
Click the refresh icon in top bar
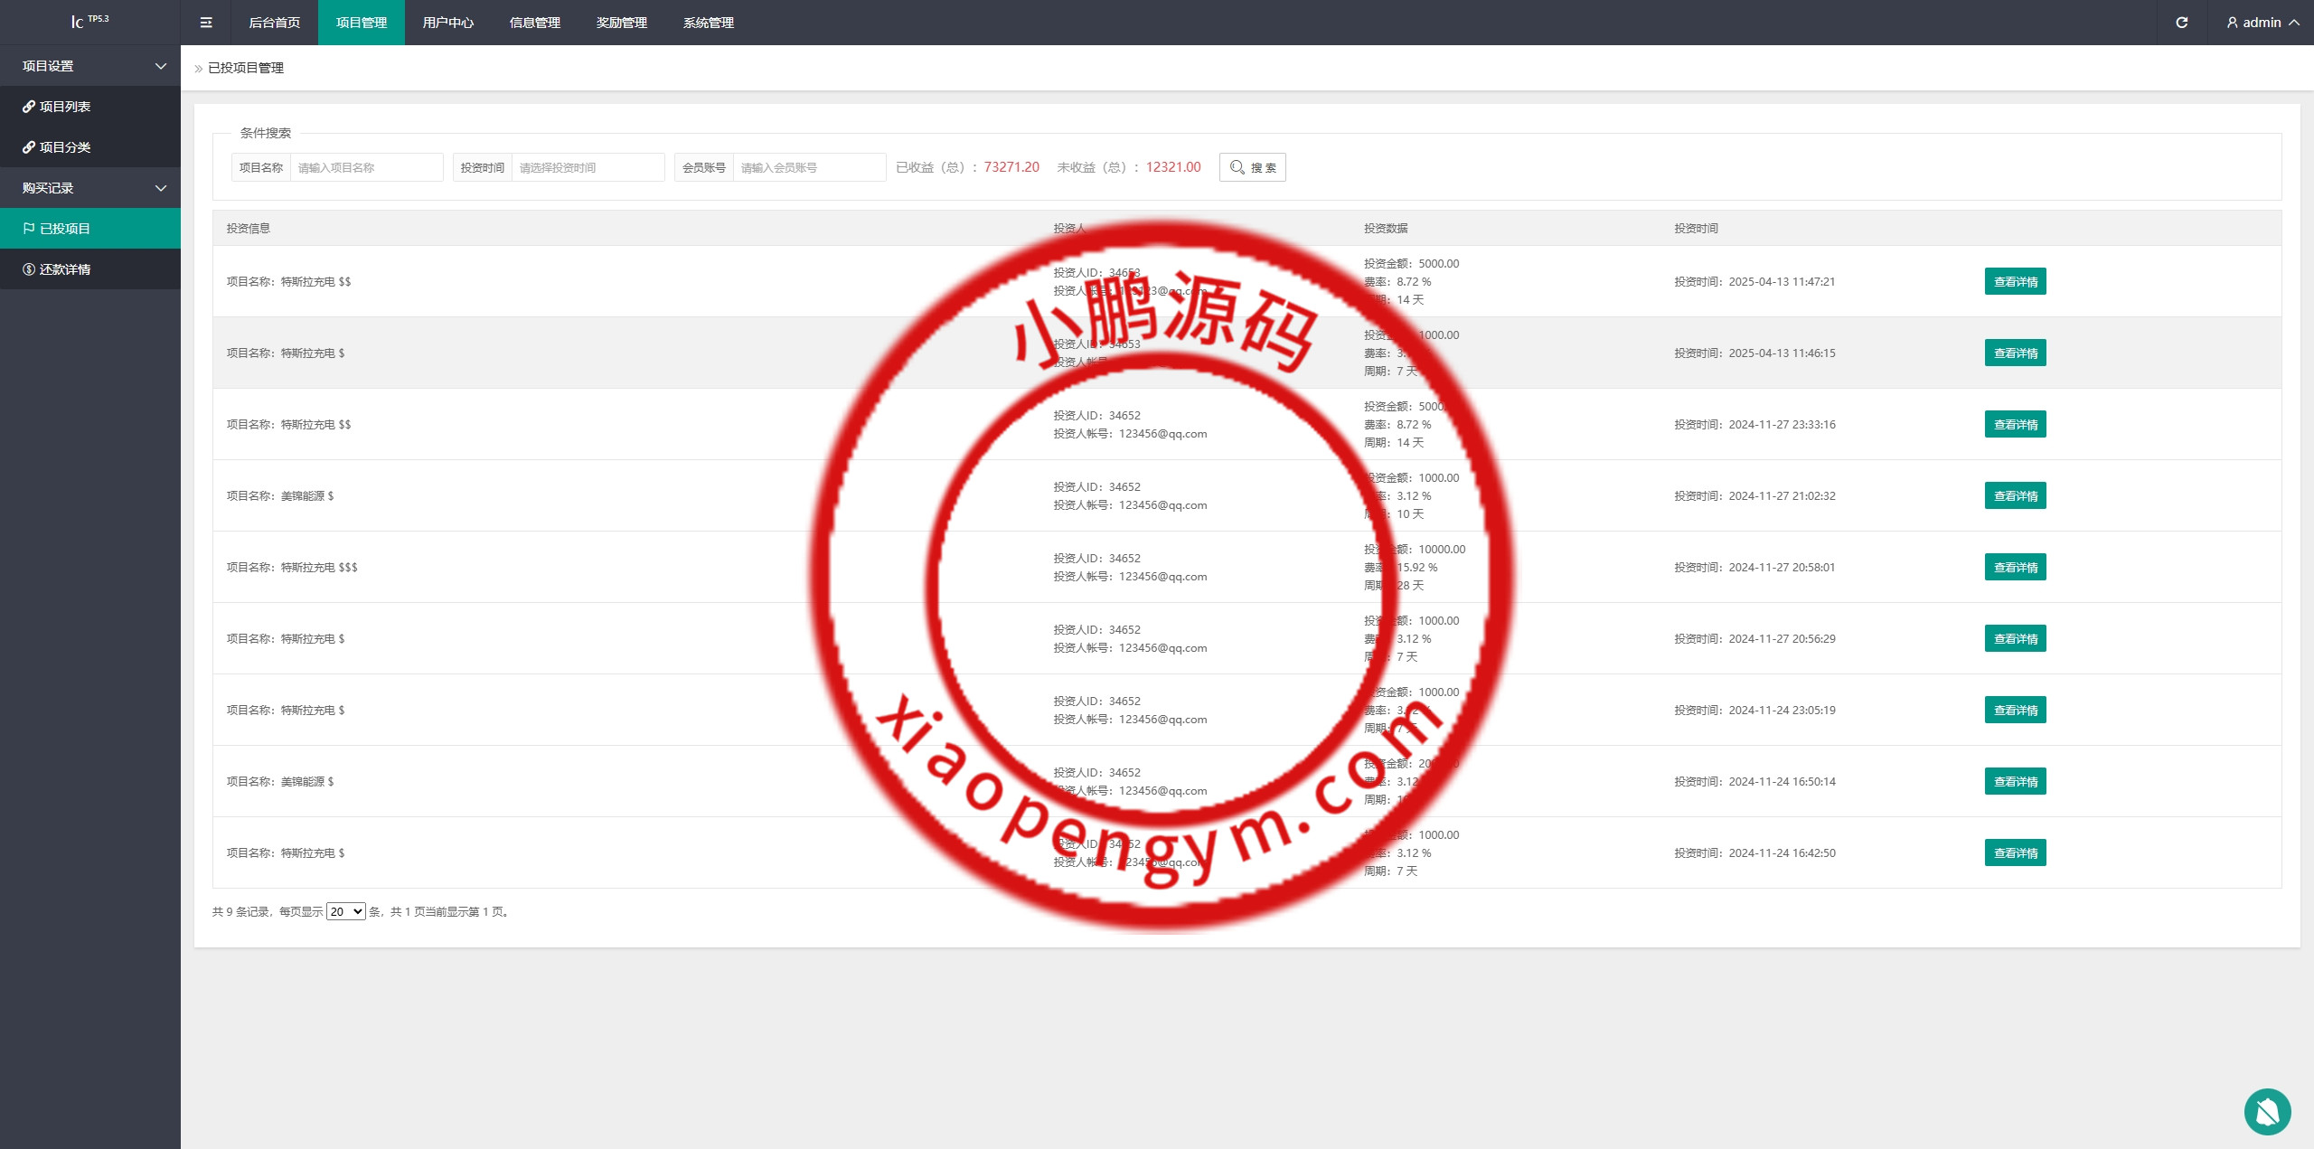coord(2181,23)
